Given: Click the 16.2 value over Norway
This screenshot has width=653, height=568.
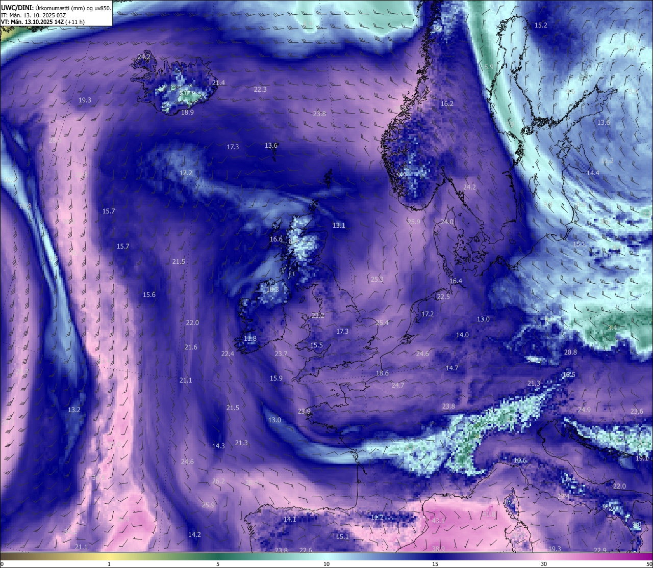Looking at the screenshot, I should (447, 103).
